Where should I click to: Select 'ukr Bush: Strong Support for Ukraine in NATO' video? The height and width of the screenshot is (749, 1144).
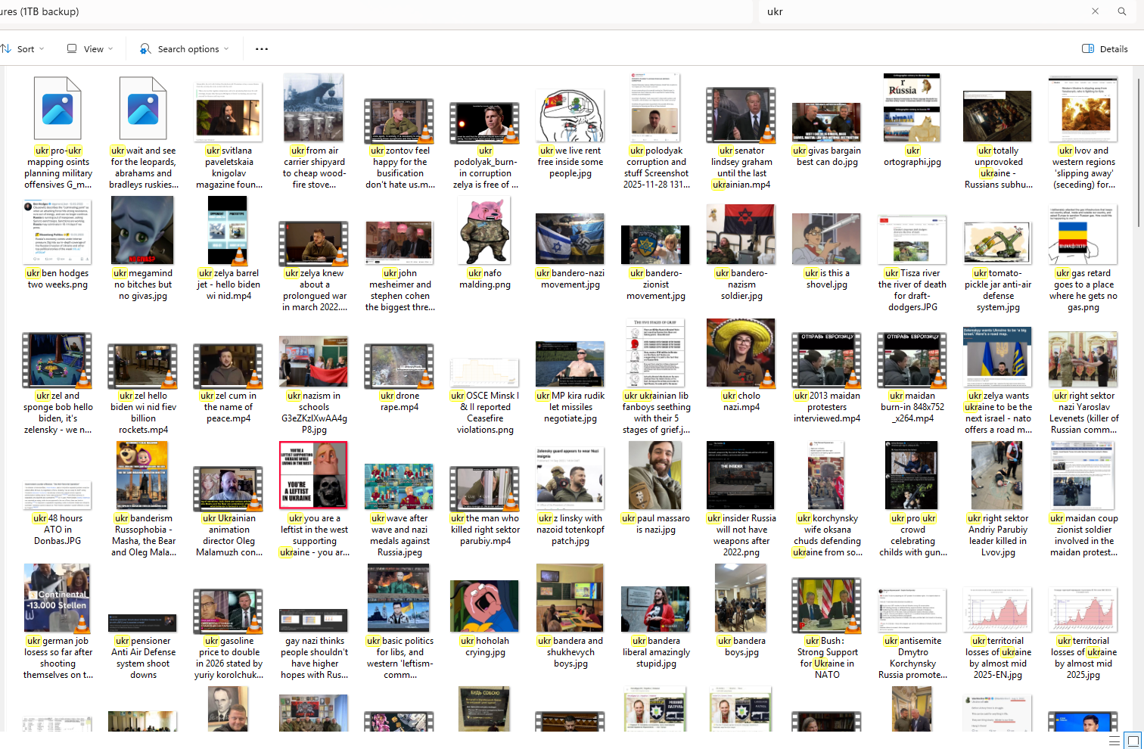[x=826, y=605]
